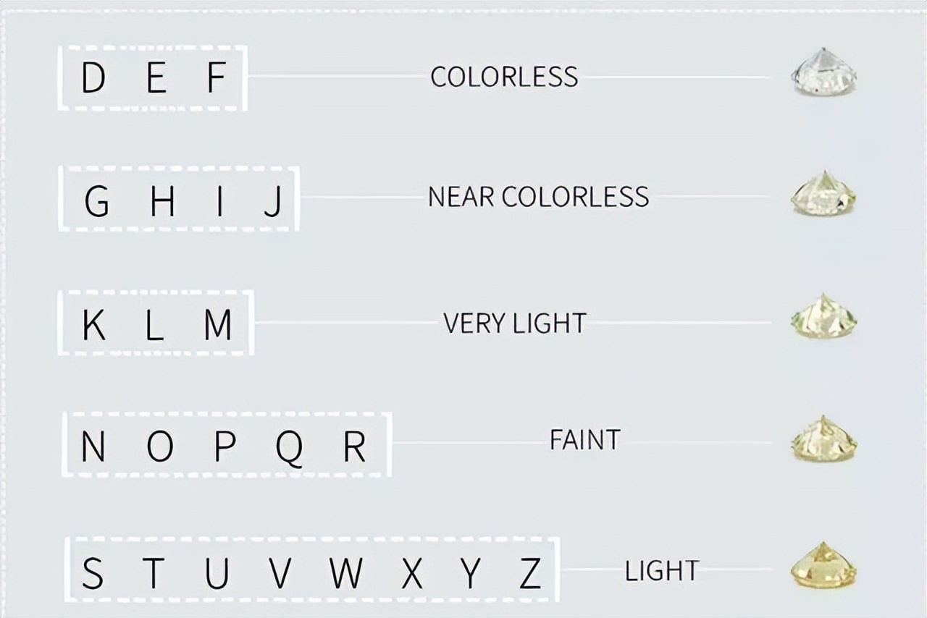Click the VERY LIGHT label
The image size is (927, 618).
[x=514, y=323]
